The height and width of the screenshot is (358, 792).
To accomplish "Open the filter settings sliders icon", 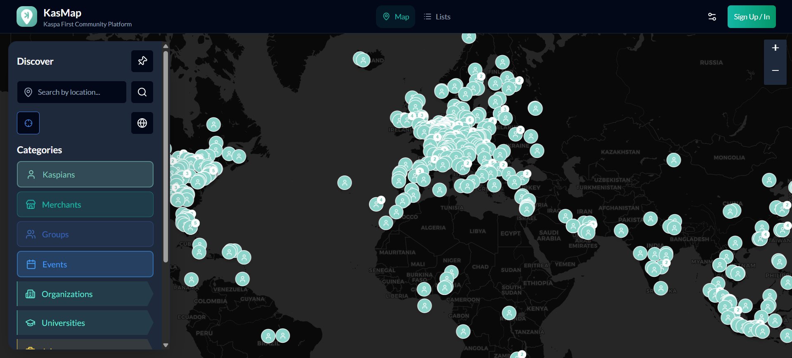I will tap(712, 16).
